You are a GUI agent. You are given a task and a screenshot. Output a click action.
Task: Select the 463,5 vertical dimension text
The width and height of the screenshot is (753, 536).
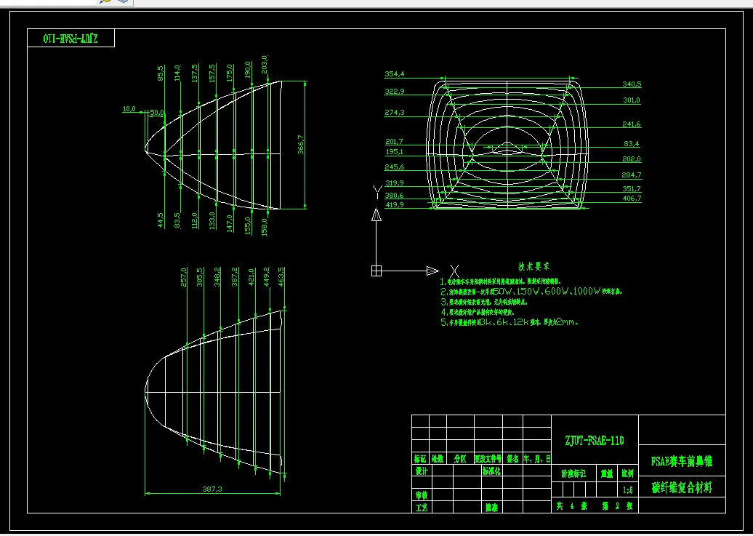pos(281,276)
